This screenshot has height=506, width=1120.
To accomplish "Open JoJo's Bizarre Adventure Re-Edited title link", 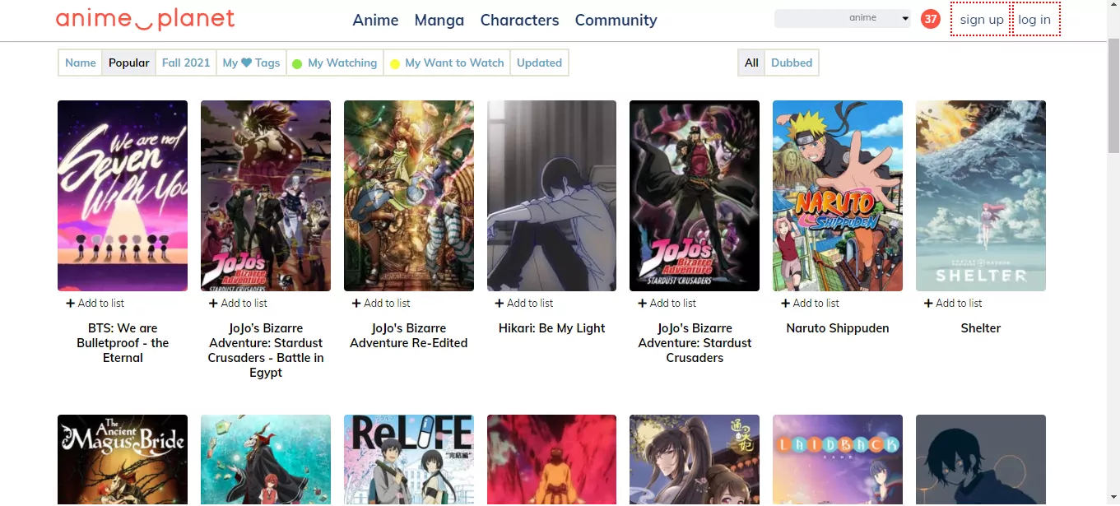I will [x=409, y=336].
